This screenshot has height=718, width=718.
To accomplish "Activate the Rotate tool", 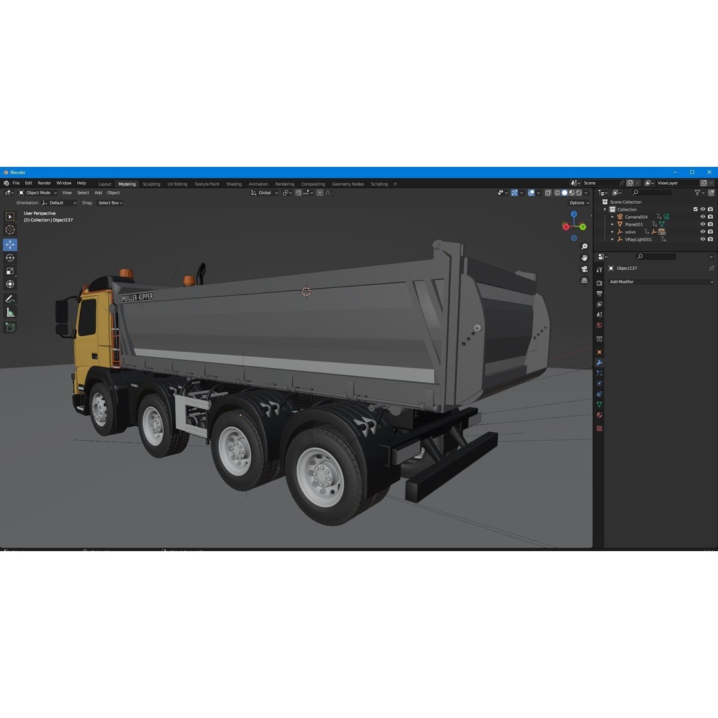I will click(x=10, y=258).
